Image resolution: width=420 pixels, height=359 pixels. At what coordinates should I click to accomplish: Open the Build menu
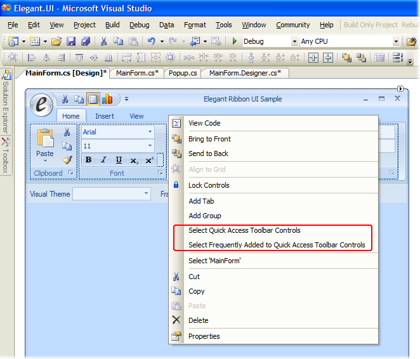[112, 25]
